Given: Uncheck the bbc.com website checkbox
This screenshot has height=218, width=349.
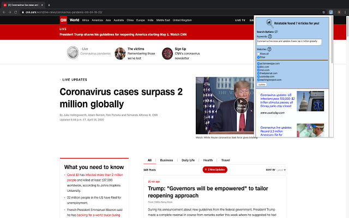Looking at the screenshot, I should tap(258, 66).
